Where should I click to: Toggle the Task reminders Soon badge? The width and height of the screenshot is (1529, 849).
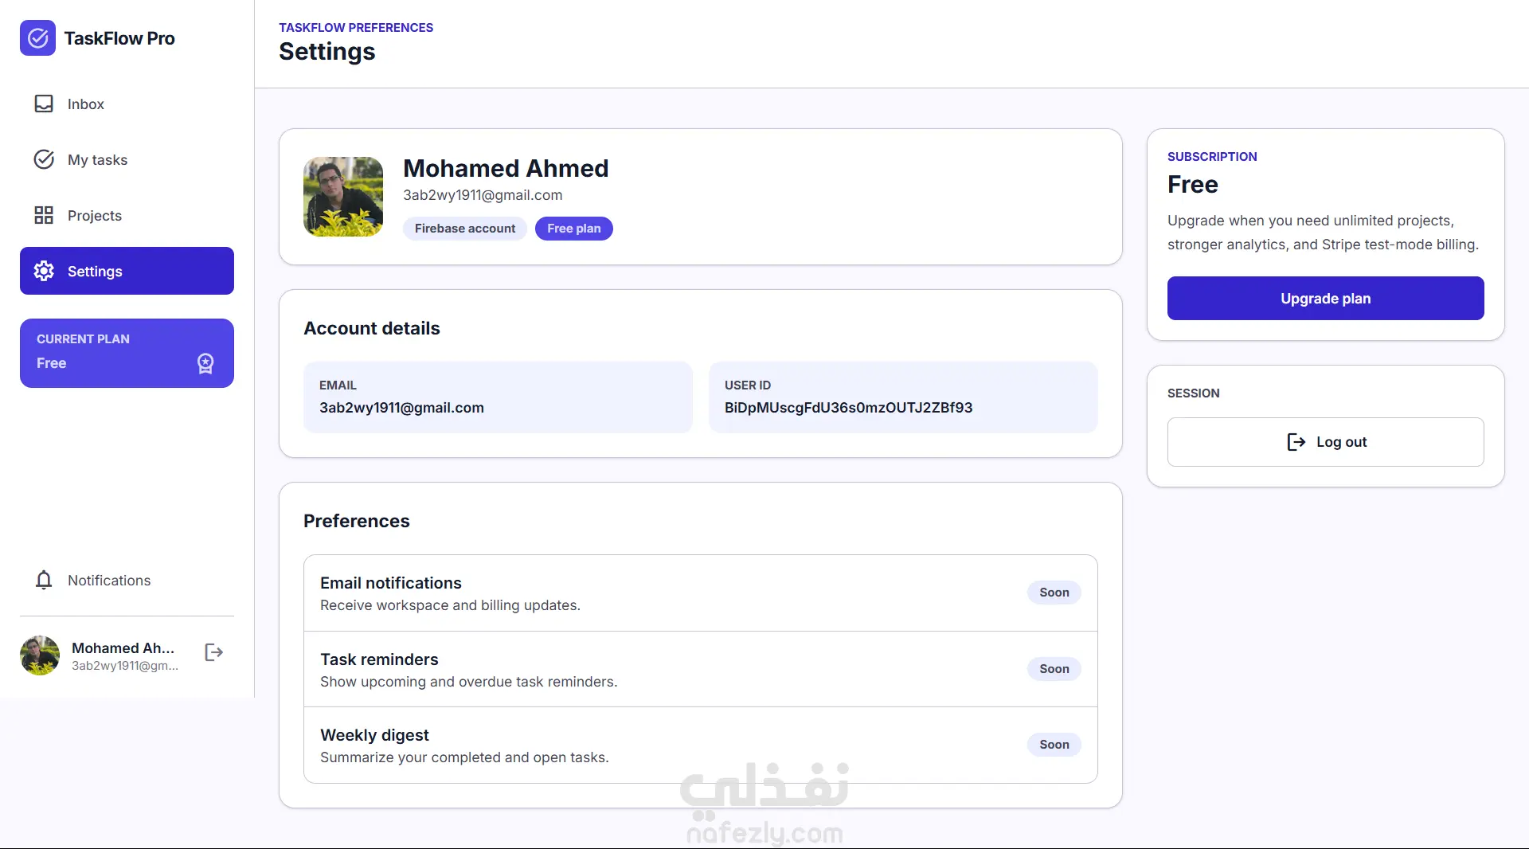click(1054, 669)
